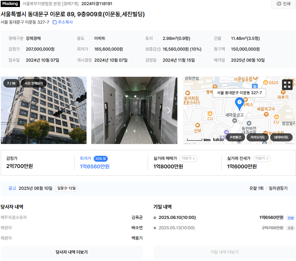Open the hallway interior photo
This screenshot has width=296, height=261.
[x=134, y=110]
